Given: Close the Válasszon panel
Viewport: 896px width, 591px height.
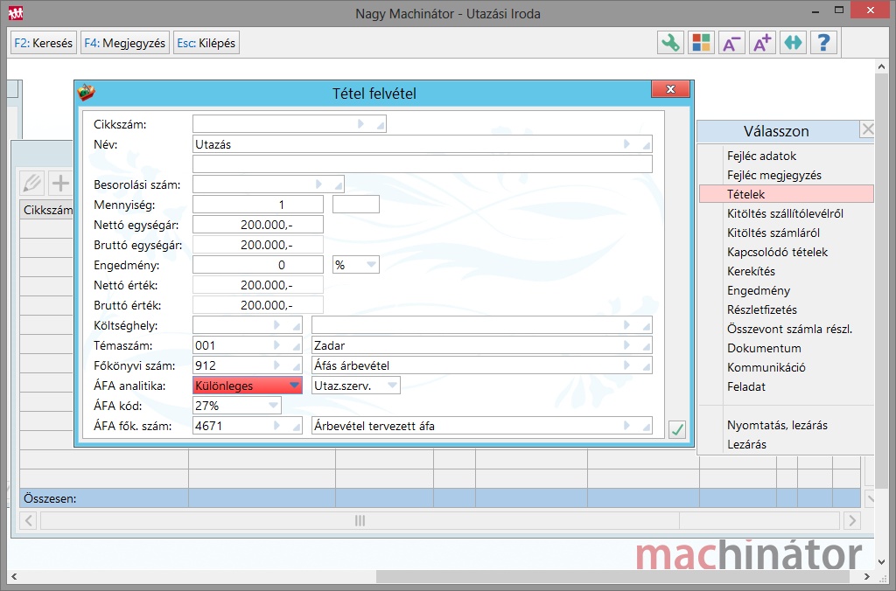Looking at the screenshot, I should 867,129.
